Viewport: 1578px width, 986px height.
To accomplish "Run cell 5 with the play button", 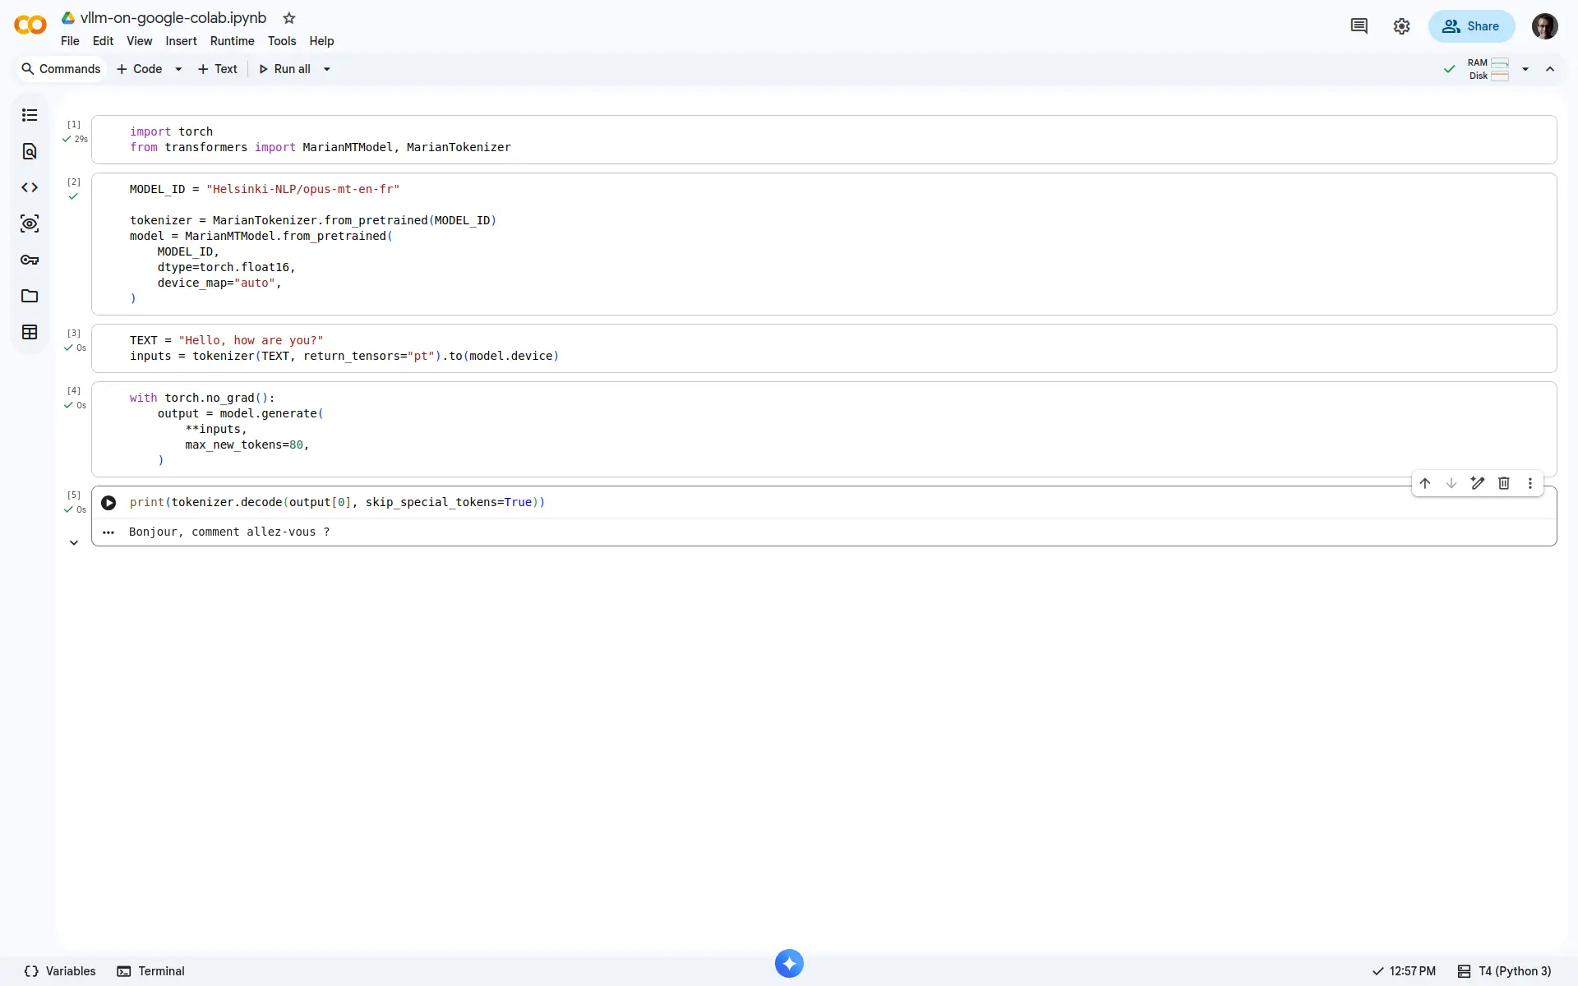I will (108, 503).
